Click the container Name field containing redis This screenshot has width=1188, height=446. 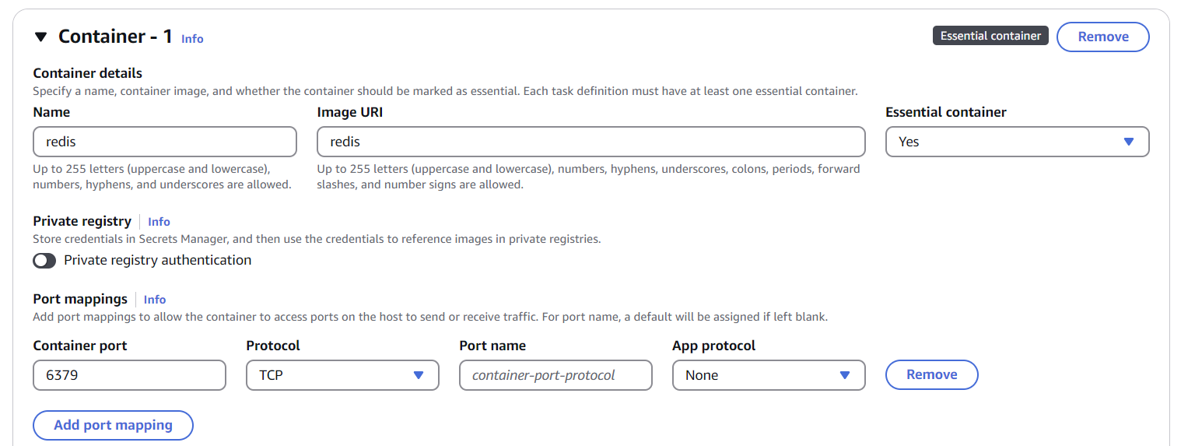(165, 142)
